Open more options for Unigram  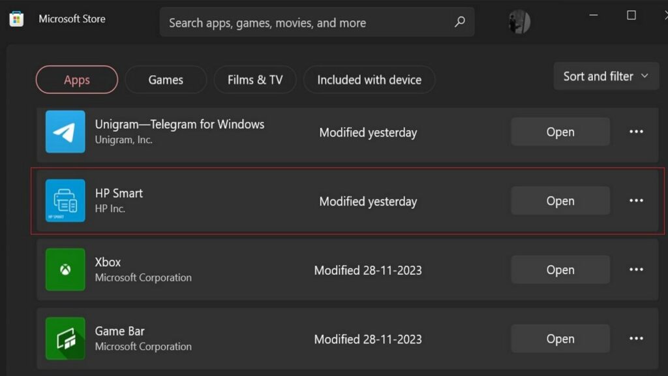pos(636,132)
